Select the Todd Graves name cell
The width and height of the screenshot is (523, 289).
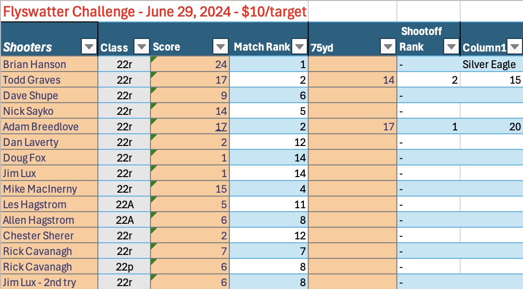coord(49,80)
